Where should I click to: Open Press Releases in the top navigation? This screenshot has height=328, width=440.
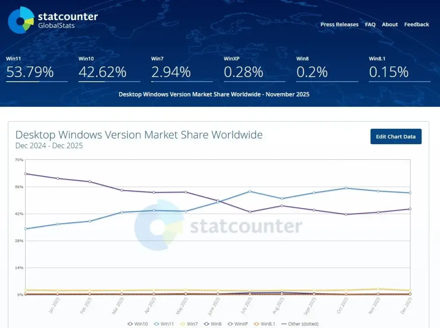click(339, 24)
